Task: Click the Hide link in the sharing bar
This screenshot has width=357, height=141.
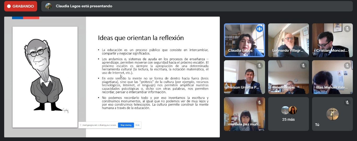Action: [137, 125]
